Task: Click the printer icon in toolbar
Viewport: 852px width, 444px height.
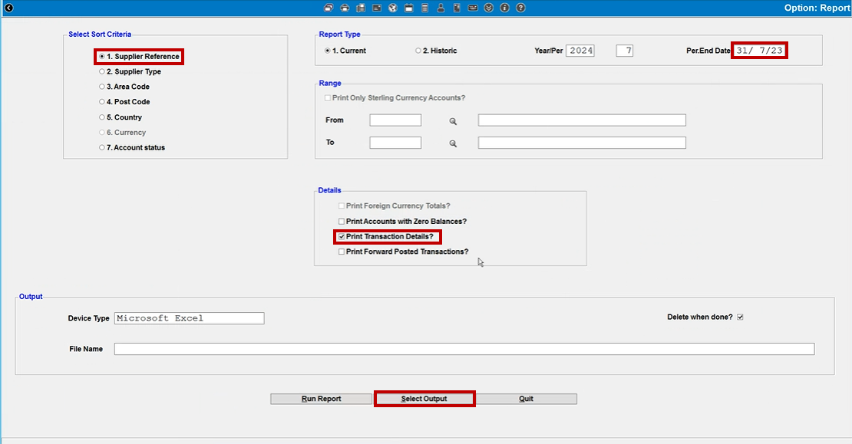Action: point(345,8)
